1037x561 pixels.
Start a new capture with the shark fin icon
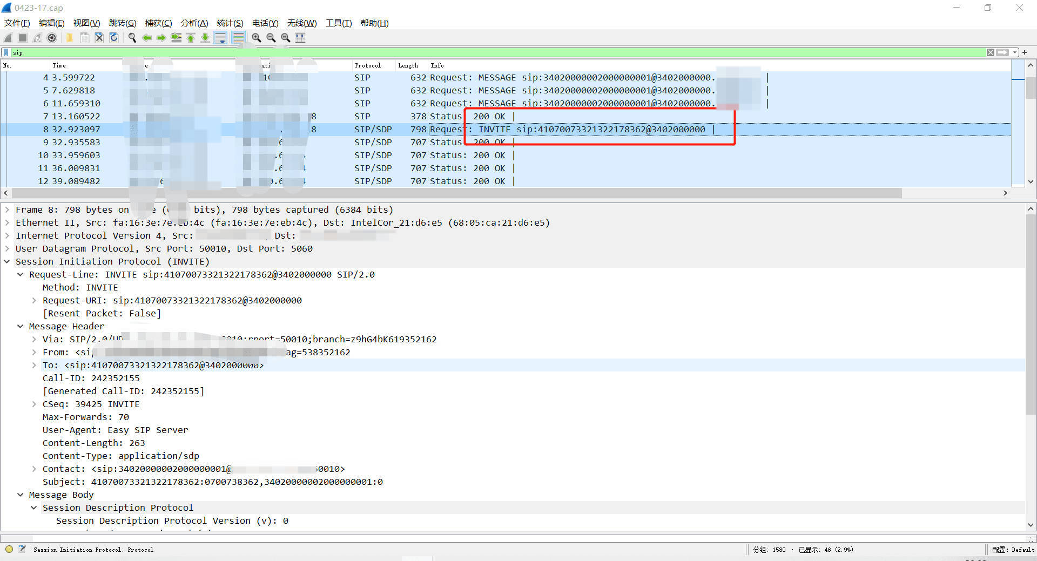click(8, 38)
